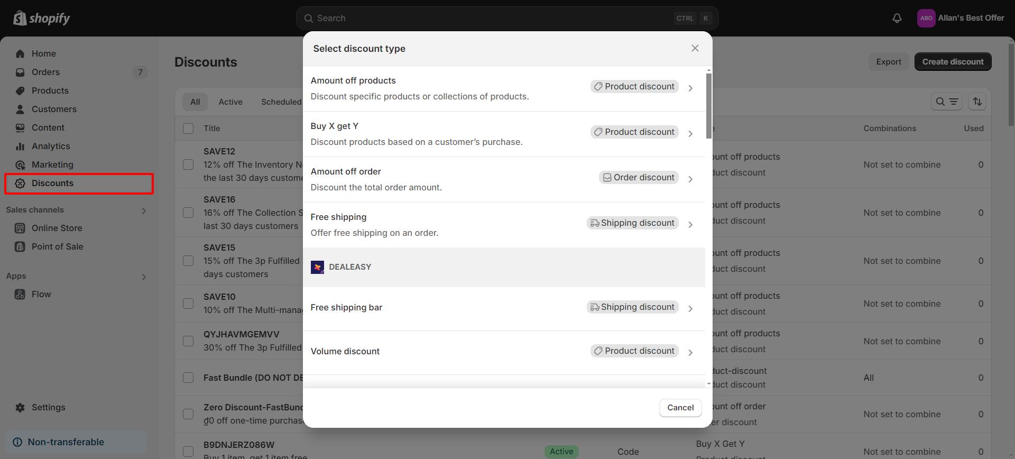Viewport: 1015px width, 459px height.
Task: Open Analytics via its chart icon
Action: click(20, 146)
